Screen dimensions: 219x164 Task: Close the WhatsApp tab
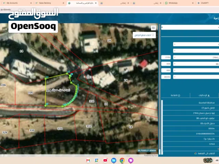193,3
